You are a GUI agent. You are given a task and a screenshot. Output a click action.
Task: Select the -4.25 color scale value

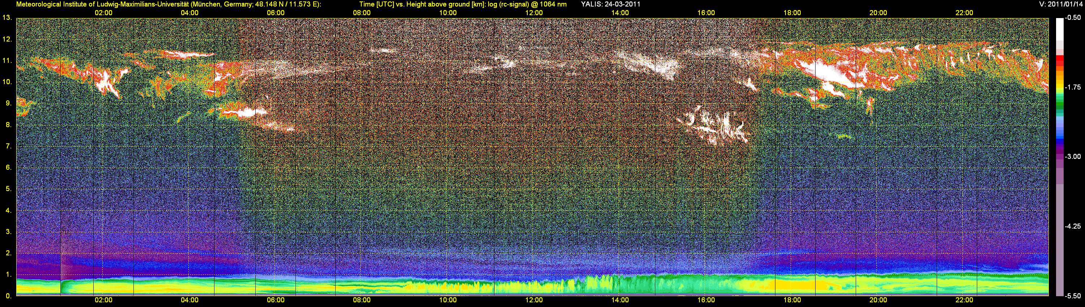1072,226
